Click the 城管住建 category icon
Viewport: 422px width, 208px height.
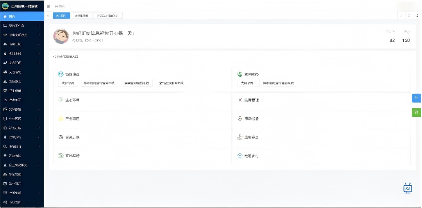click(61, 74)
